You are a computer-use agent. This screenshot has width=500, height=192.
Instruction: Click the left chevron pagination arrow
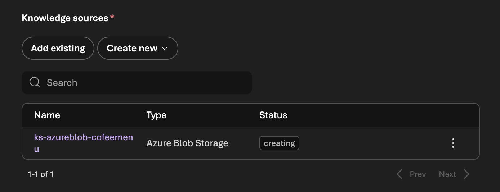(399, 174)
